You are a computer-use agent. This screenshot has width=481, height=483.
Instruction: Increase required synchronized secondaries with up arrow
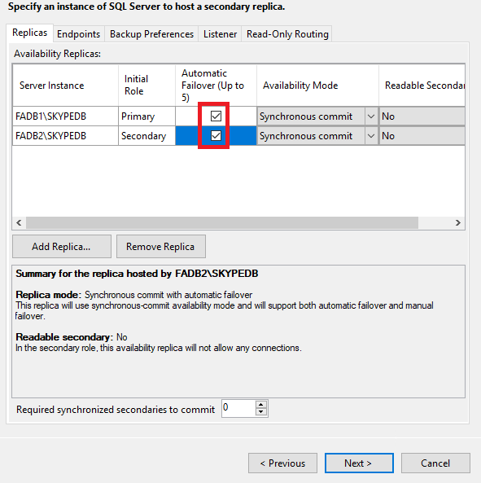[261, 405]
